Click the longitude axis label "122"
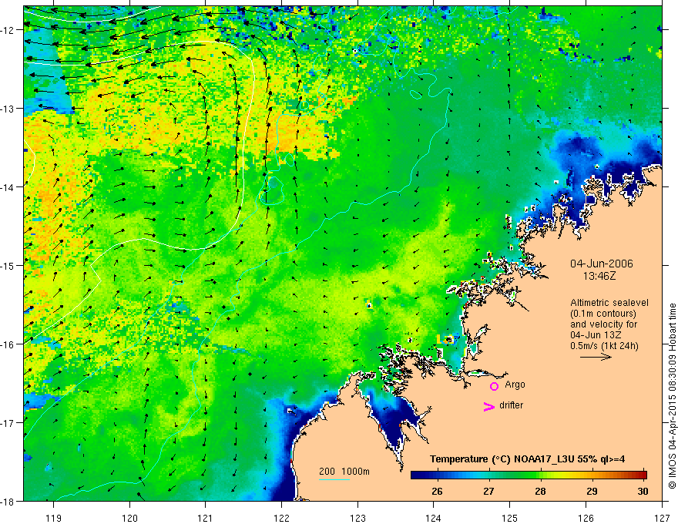This screenshot has height=524, width=678. (x=281, y=518)
